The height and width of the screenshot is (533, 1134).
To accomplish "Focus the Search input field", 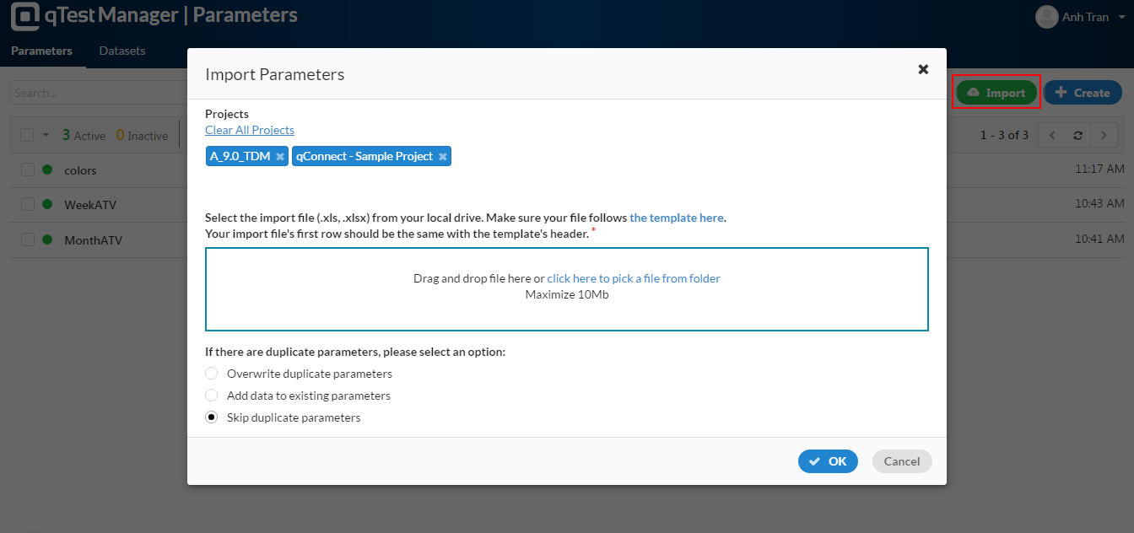I will (x=98, y=93).
